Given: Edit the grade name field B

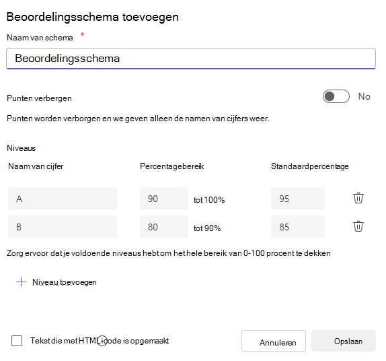Looking at the screenshot, I should click(x=63, y=226).
